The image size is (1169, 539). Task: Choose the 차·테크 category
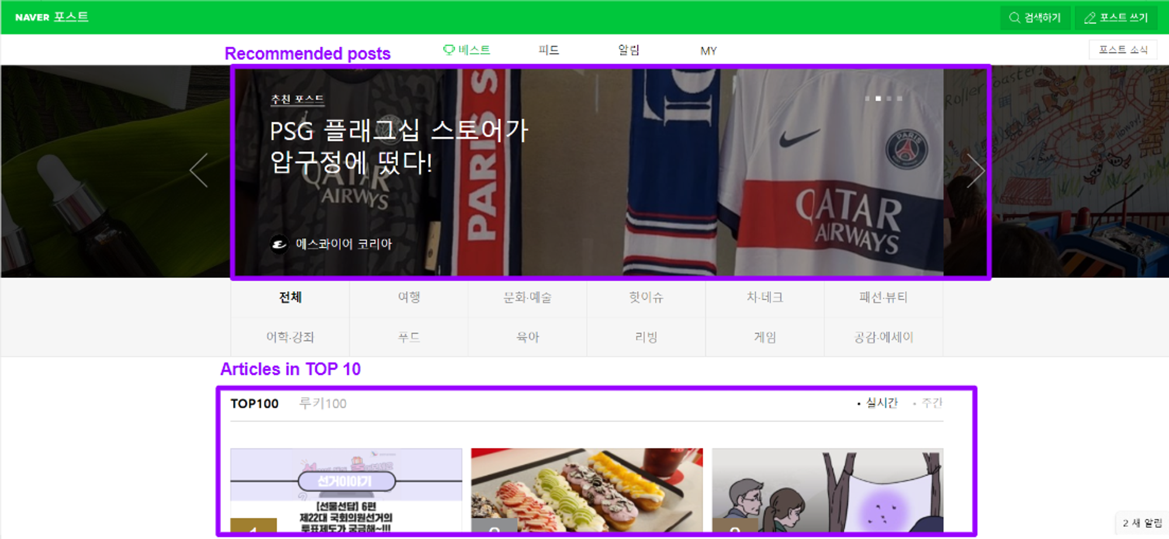pos(765,297)
